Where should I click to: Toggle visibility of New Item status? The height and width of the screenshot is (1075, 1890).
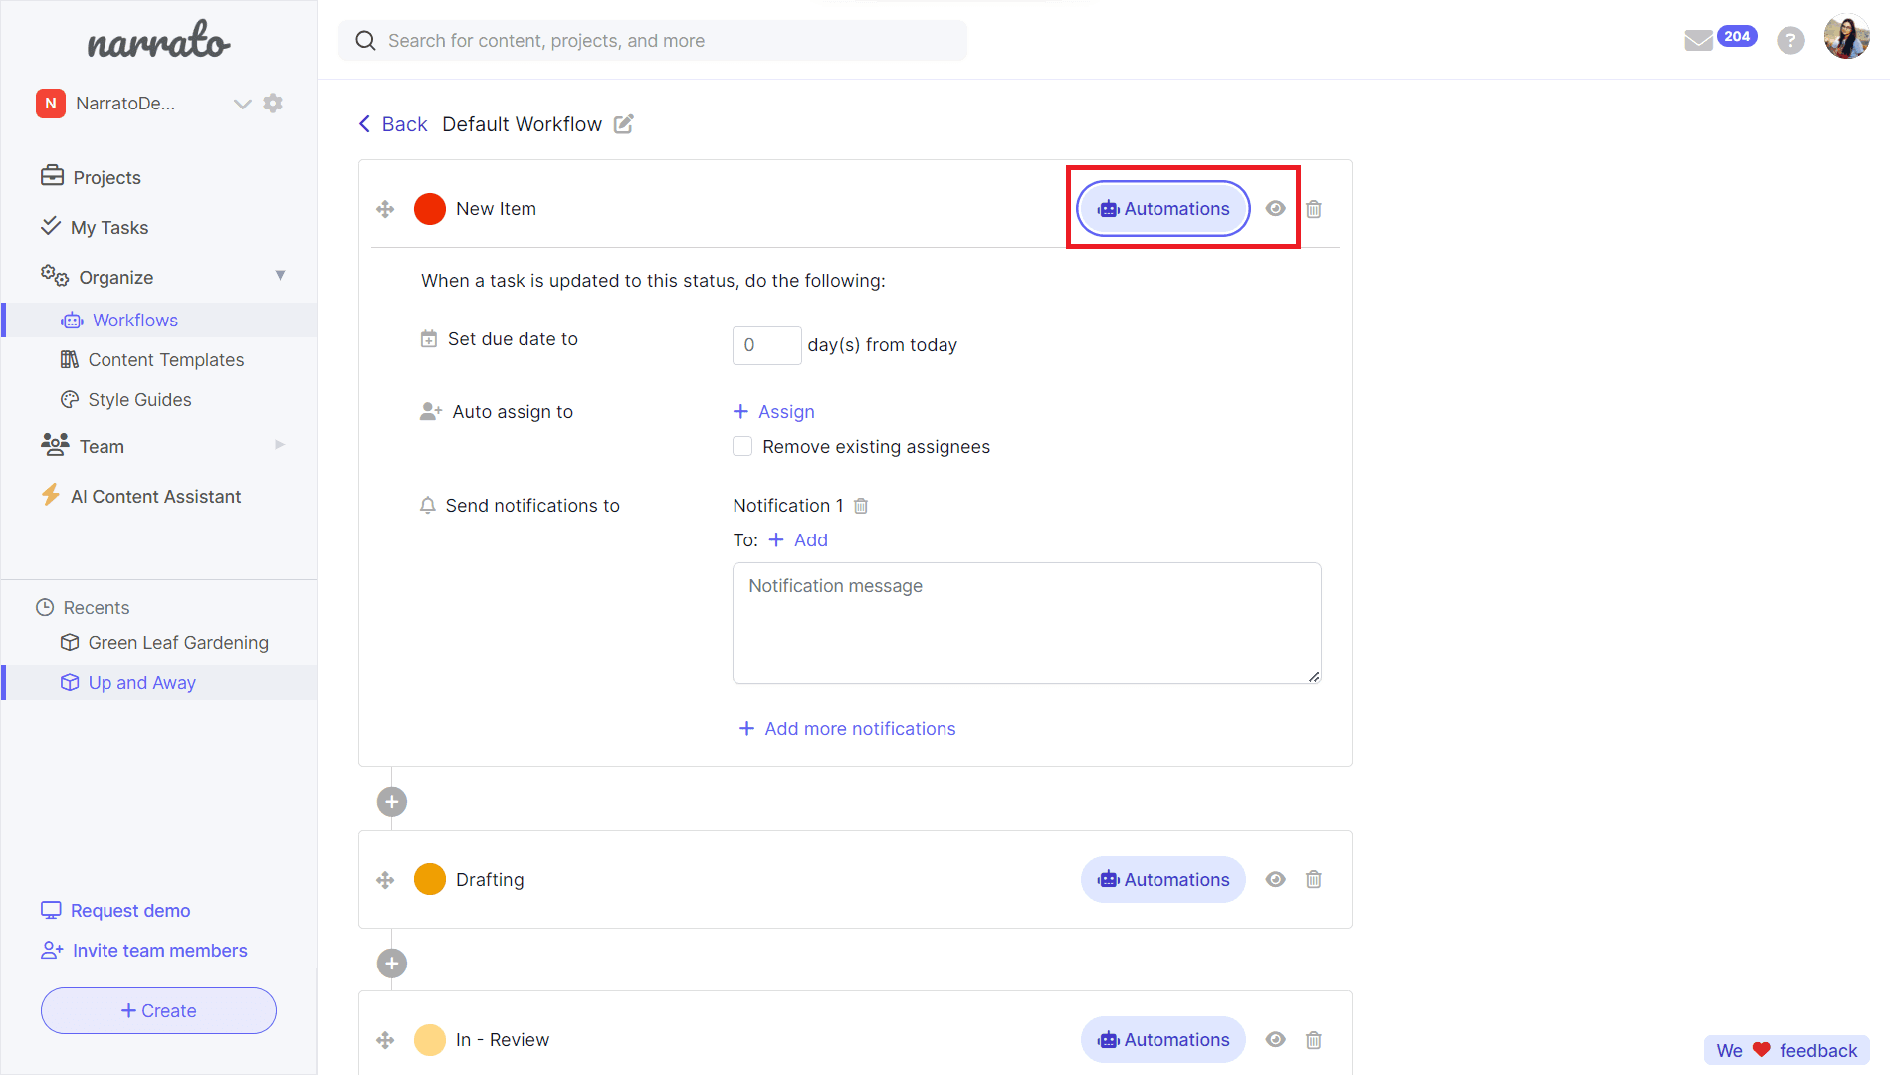coord(1275,209)
